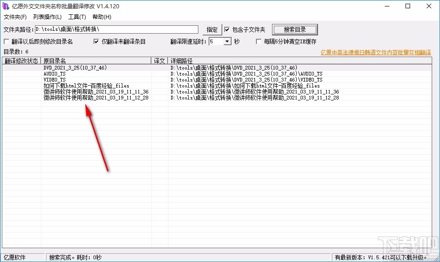The width and height of the screenshot is (440, 262).
Task: Click the 原目录名 column header
Action: click(x=96, y=61)
